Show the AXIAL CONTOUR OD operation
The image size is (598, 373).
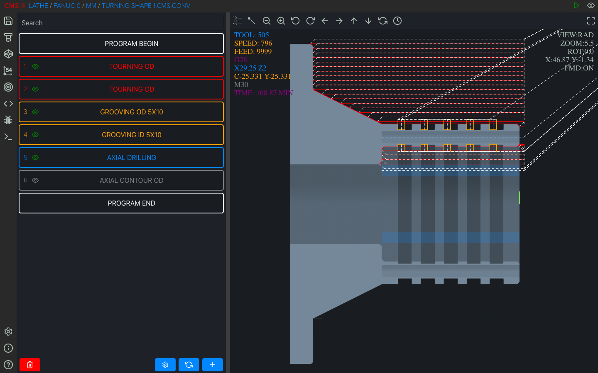[35, 180]
